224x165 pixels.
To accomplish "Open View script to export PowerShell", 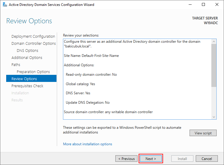I will tap(203, 133).
